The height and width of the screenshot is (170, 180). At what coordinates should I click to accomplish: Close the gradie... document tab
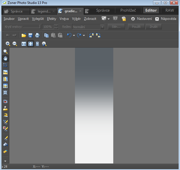click(80, 11)
